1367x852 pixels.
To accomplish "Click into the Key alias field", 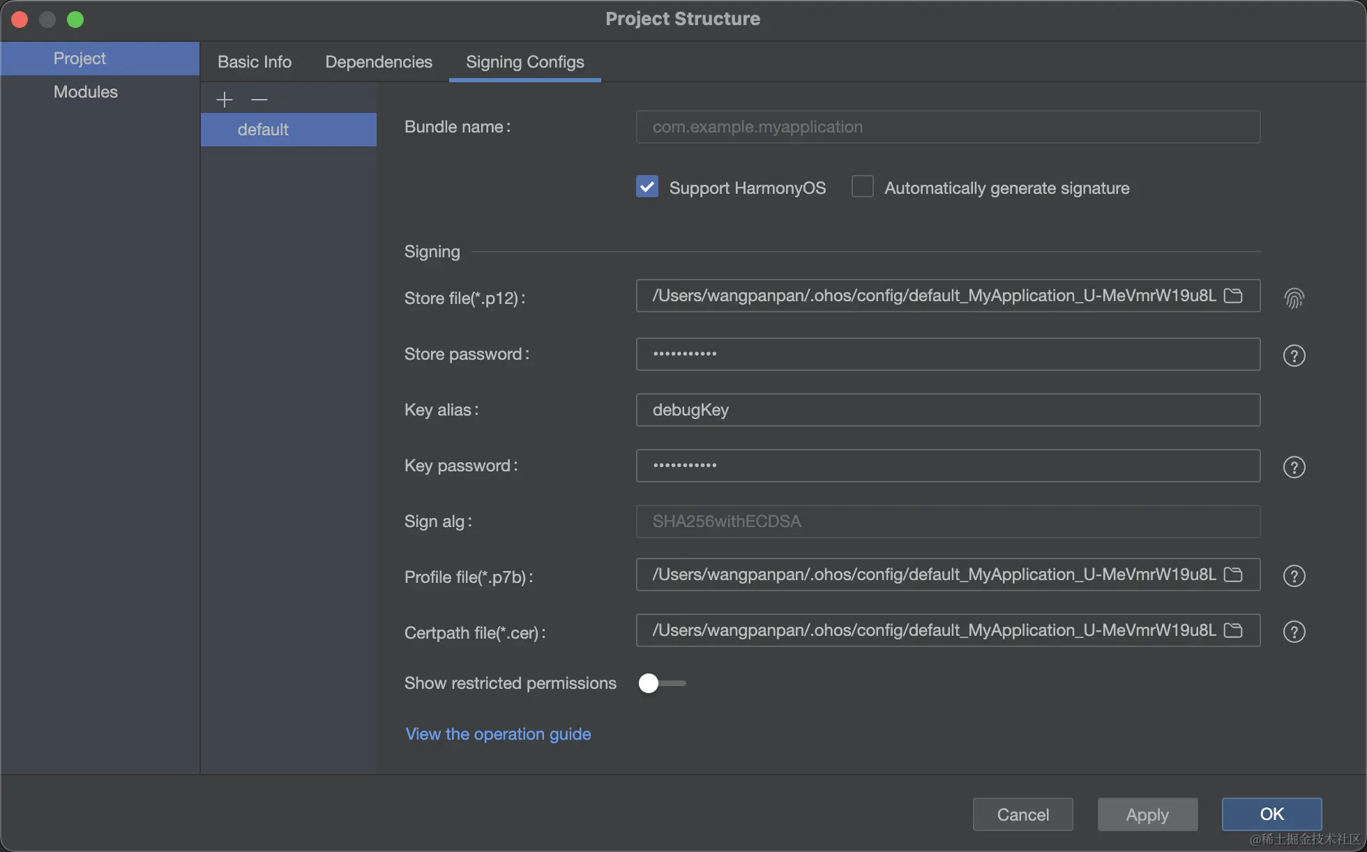I will click(x=947, y=410).
